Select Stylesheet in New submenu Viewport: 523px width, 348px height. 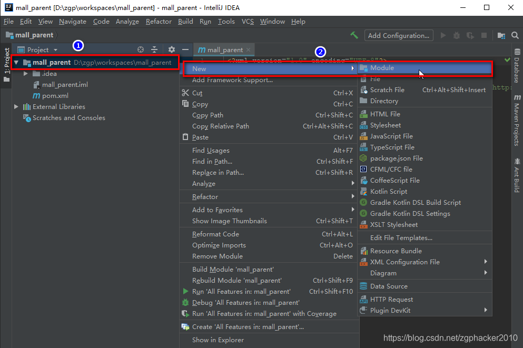425,125
